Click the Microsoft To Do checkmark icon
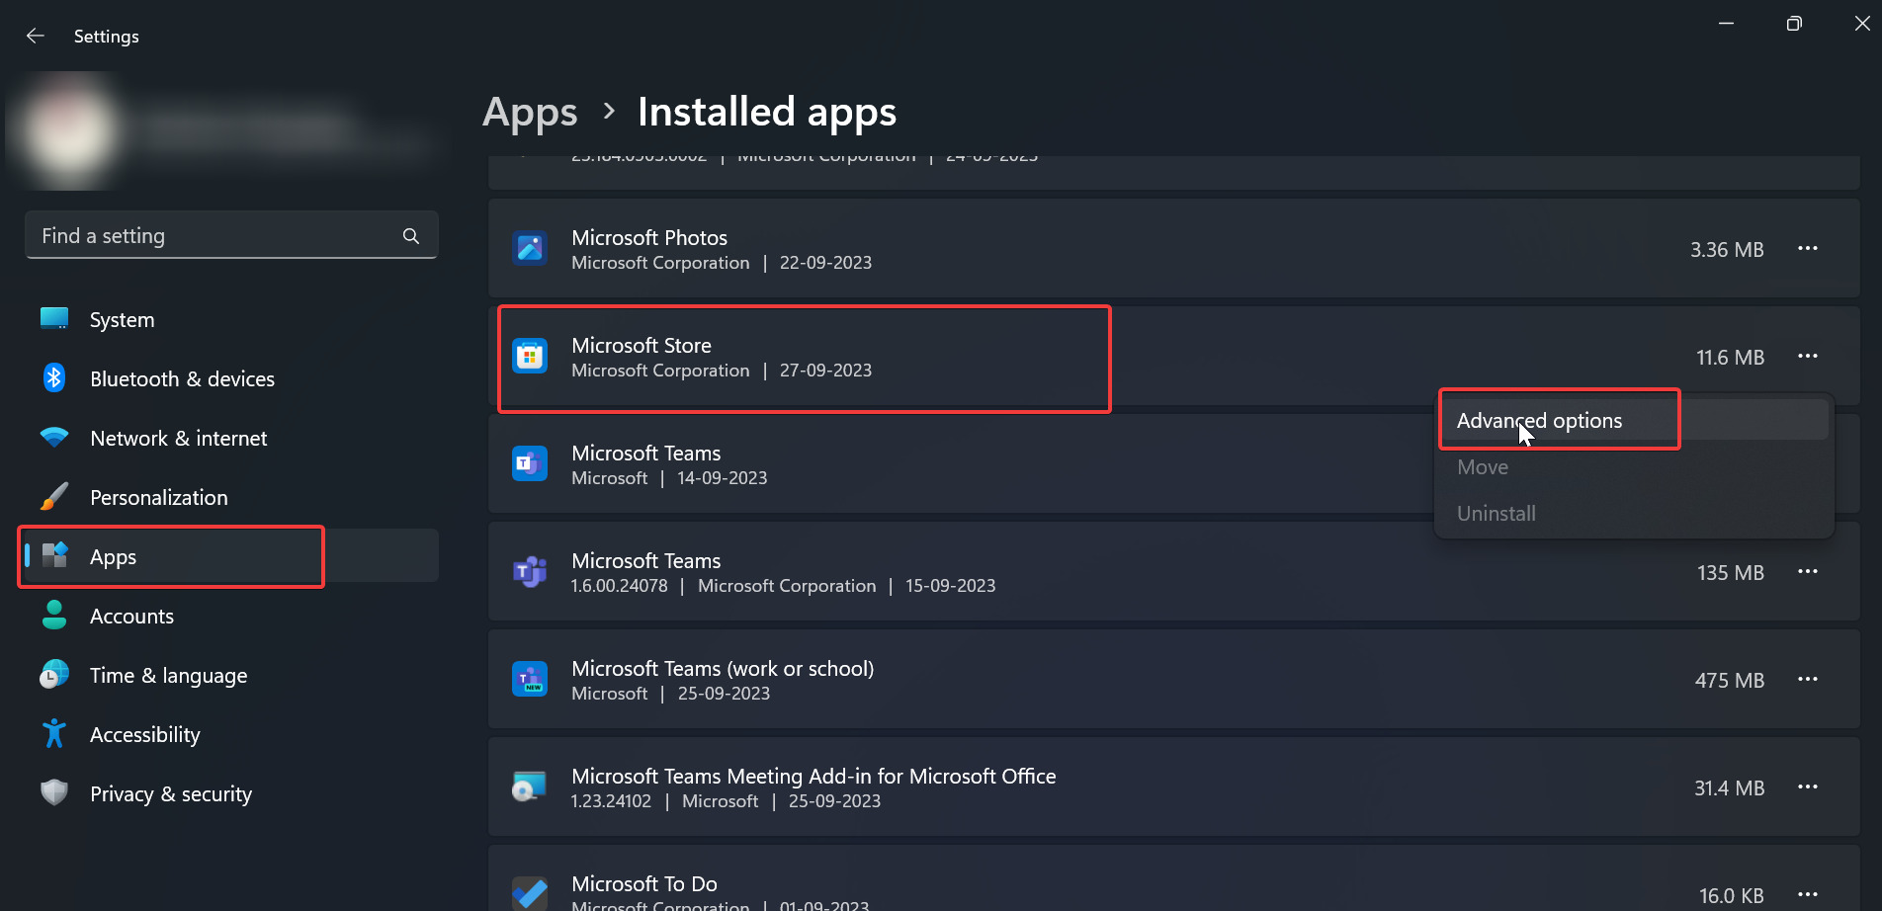Screen dimensions: 1882x911 pos(530,893)
